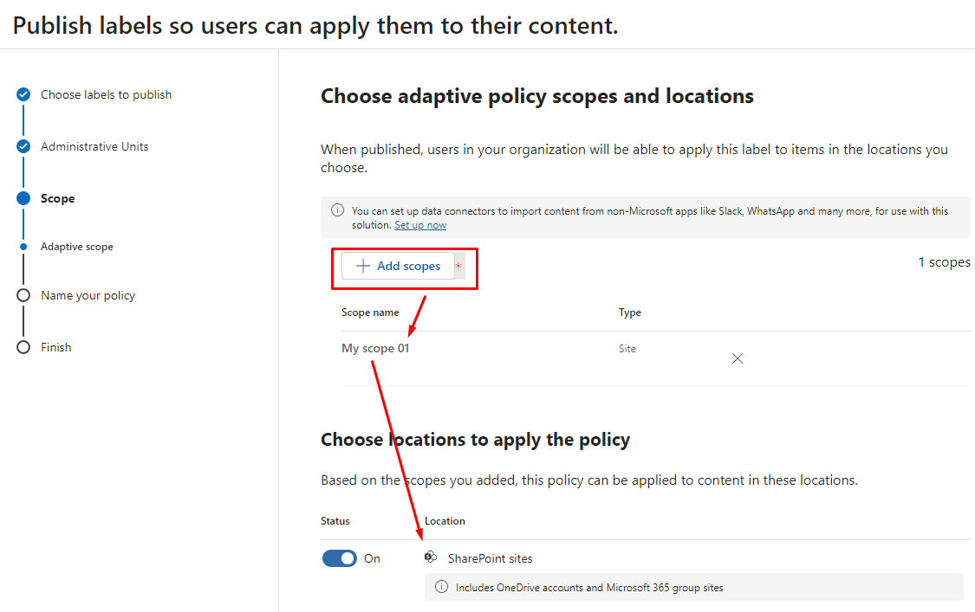This screenshot has width=975, height=612.
Task: Select the Adaptive scope sub-step label
Action: point(76,247)
